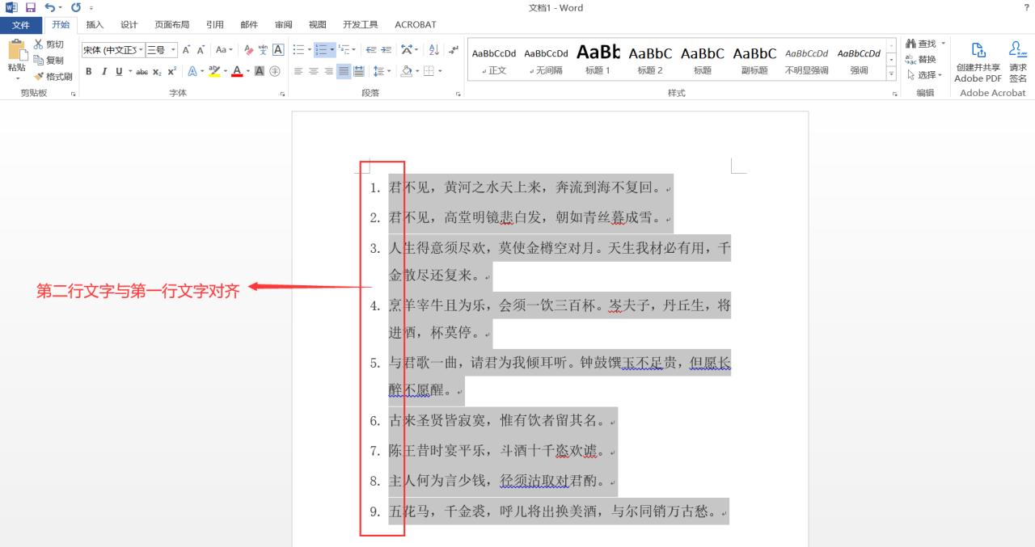Click the phonetic guide (文) icon
This screenshot has height=547, width=1035.
[263, 50]
